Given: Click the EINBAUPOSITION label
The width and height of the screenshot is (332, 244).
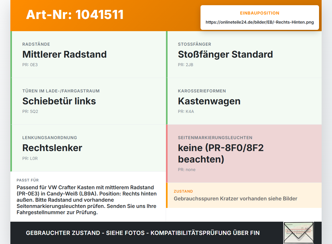Looking at the screenshot, I should [x=260, y=13].
